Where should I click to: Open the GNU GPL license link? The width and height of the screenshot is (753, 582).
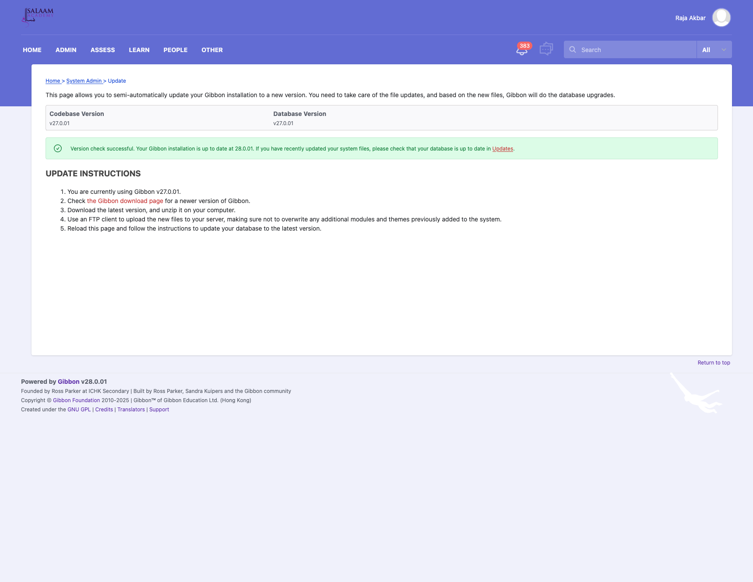79,410
